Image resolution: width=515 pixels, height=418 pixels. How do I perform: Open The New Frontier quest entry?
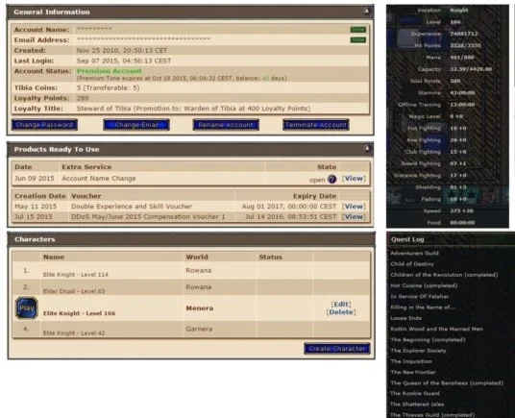coord(413,372)
